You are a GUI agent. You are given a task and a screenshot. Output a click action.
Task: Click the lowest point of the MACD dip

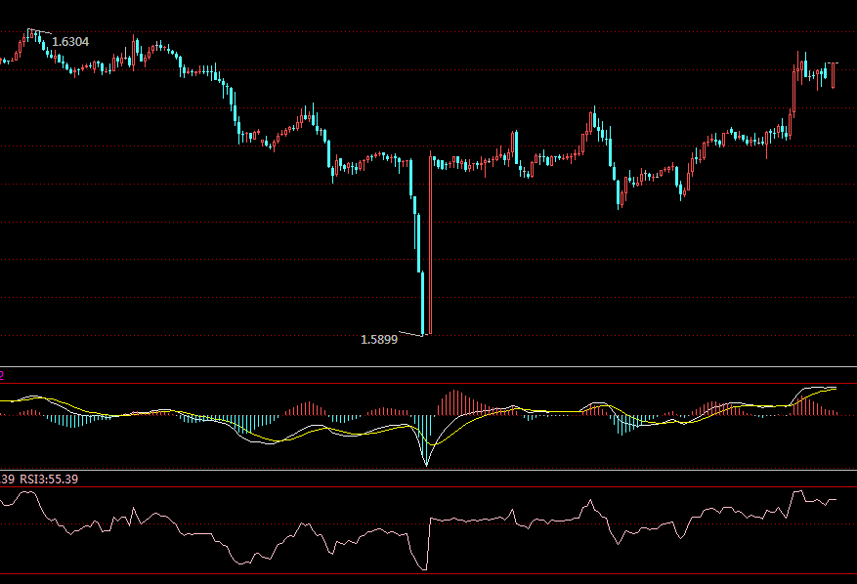click(426, 464)
